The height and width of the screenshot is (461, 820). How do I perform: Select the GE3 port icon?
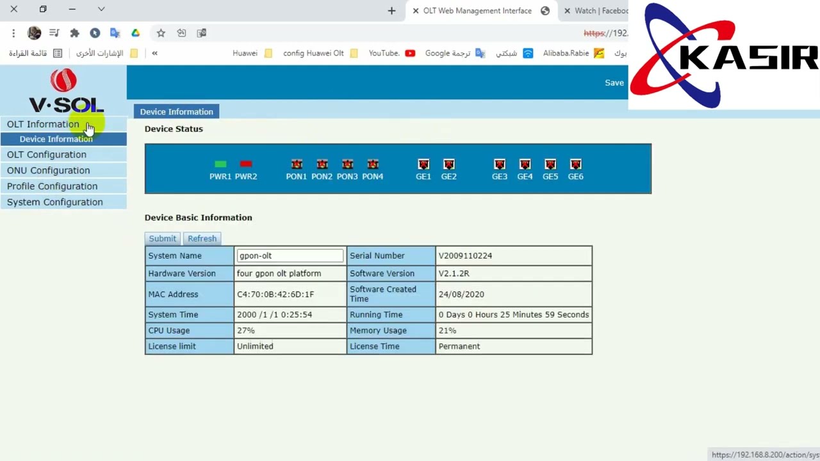pyautogui.click(x=500, y=165)
